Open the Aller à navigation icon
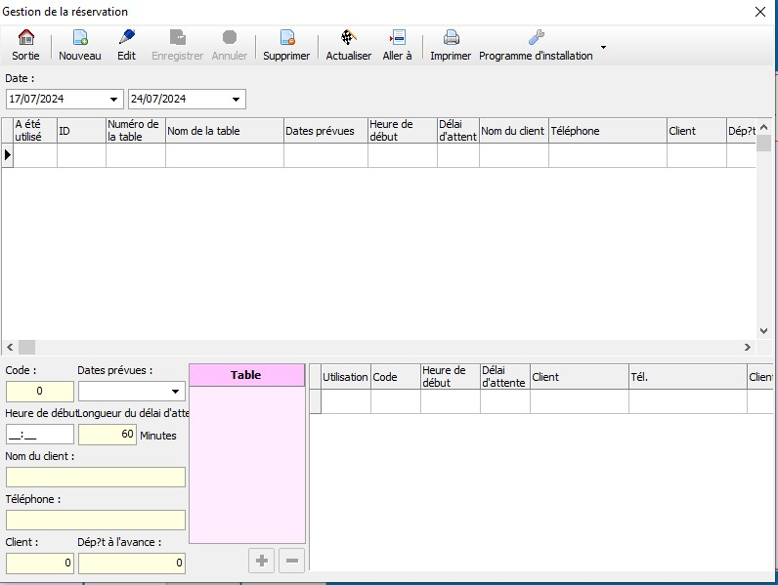778x585 pixels. (397, 38)
